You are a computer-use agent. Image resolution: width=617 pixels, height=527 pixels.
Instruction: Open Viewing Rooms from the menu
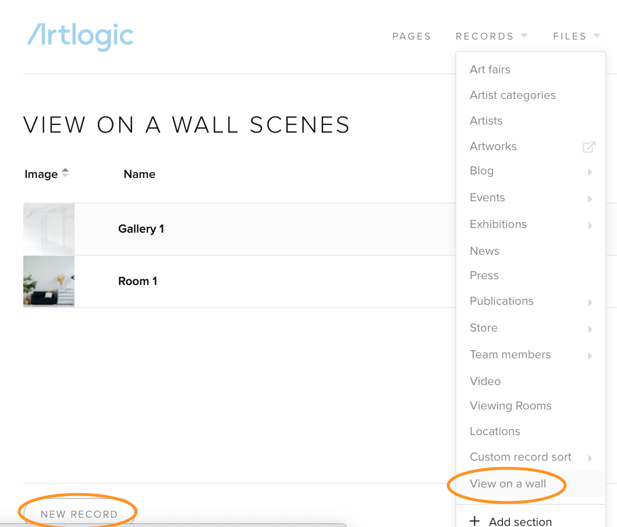(x=510, y=405)
